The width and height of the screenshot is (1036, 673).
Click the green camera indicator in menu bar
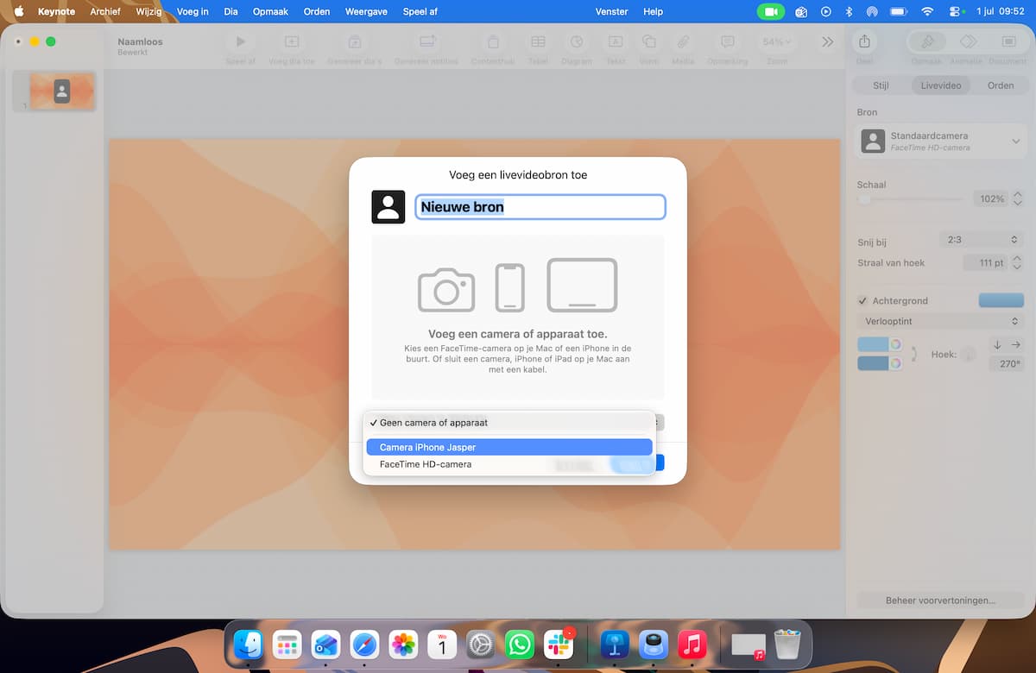770,11
